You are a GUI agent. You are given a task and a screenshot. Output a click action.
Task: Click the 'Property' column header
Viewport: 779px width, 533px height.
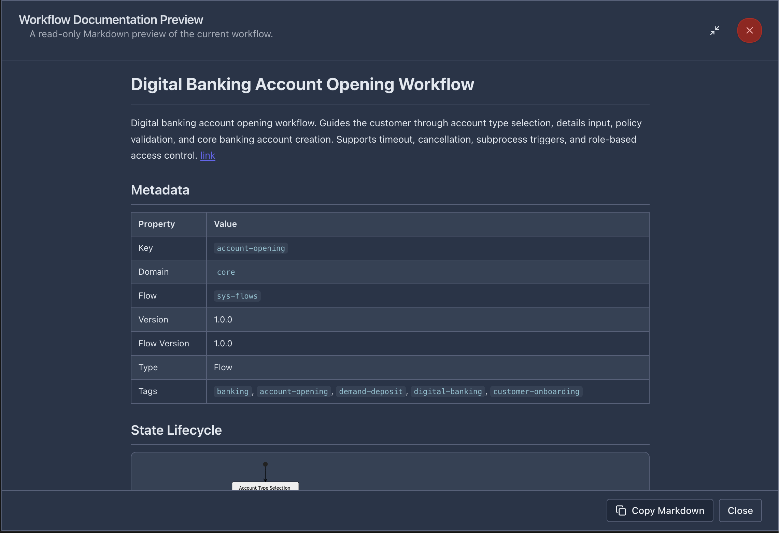point(169,224)
